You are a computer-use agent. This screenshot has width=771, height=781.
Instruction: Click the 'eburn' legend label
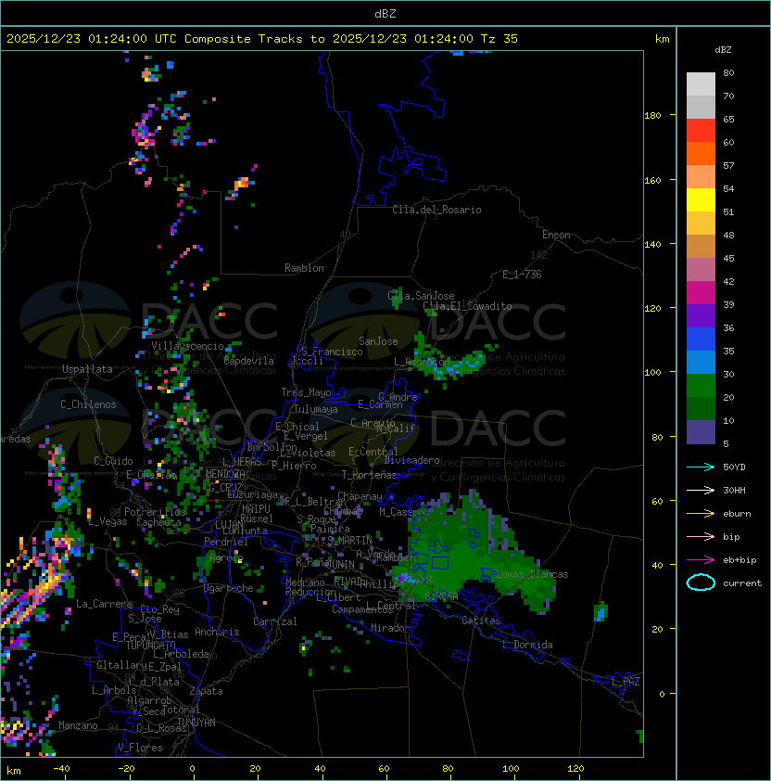click(x=737, y=514)
